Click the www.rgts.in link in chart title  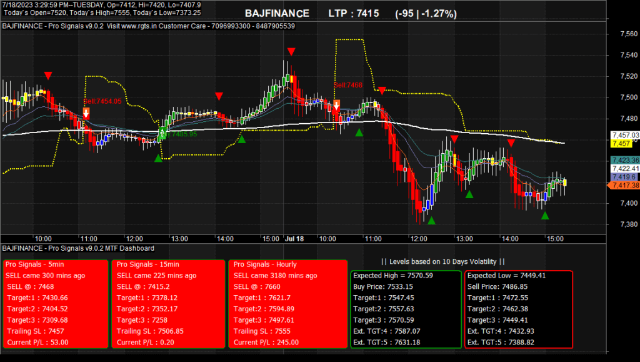pos(139,26)
